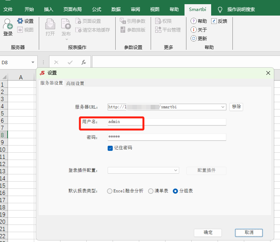Screen dimensions: 280x242
Task: Toggle Remember Password (记住密码) checkbox
Action: [110, 148]
